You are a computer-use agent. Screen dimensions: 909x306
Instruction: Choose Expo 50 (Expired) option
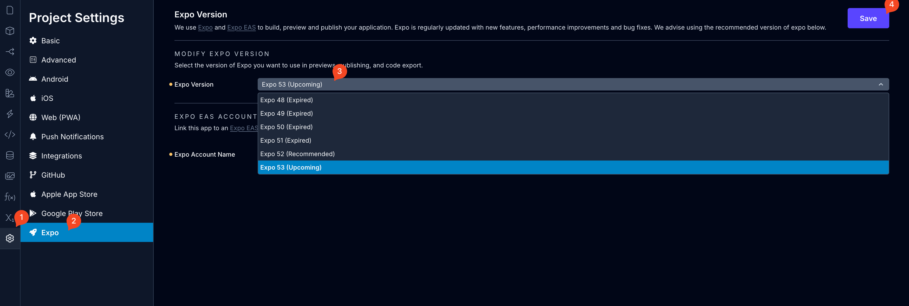(x=573, y=127)
